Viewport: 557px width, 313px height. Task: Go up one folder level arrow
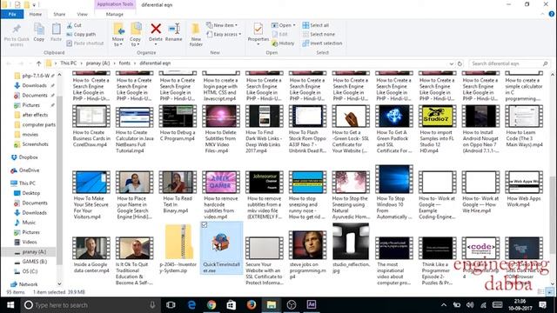(38, 63)
